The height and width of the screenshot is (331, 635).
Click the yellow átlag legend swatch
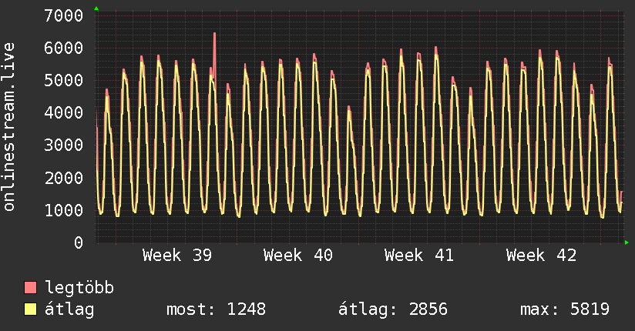[x=30, y=309]
